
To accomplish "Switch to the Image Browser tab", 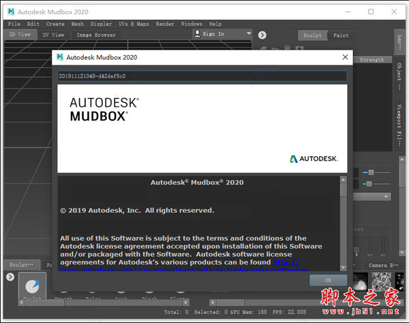I will (x=96, y=35).
